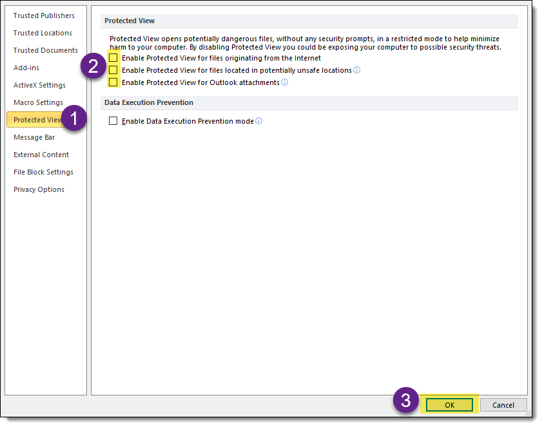
Task: Open Privacy Options section
Action: (x=39, y=189)
